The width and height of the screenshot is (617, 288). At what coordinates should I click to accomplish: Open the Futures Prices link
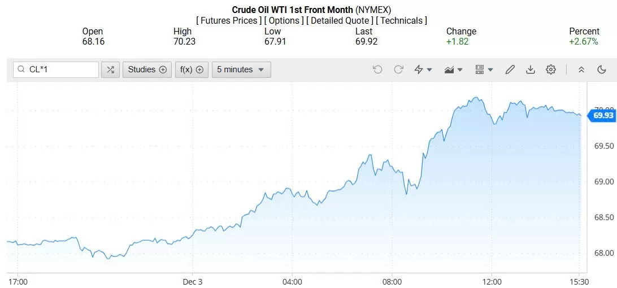point(229,20)
